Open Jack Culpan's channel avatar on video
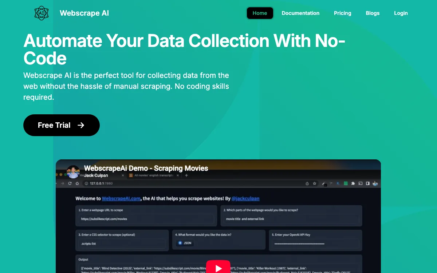The width and height of the screenshot is (437, 273). click(x=73, y=172)
